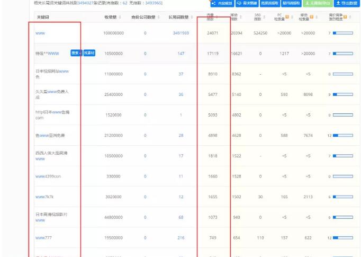Sort by 竞价公司数量 column arrows
Image resolution: width=361 pixels, height=257 pixels.
coord(159,17)
